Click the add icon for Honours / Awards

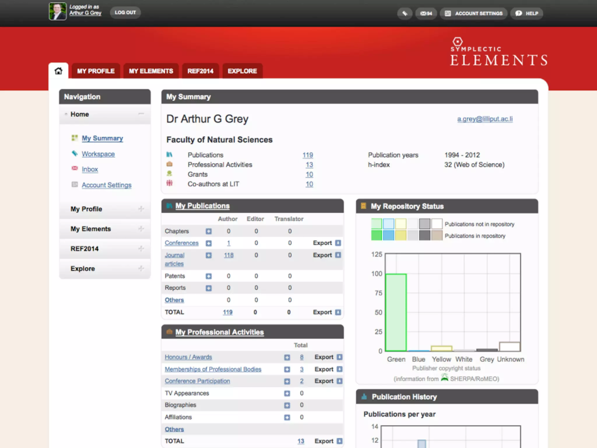287,357
